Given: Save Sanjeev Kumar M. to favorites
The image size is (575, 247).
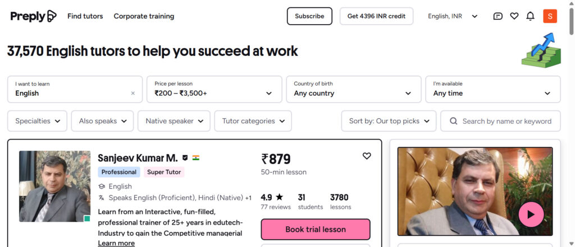Looking at the screenshot, I should pyautogui.click(x=367, y=156).
